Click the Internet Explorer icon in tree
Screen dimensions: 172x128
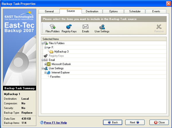pyautogui.click(x=49, y=72)
